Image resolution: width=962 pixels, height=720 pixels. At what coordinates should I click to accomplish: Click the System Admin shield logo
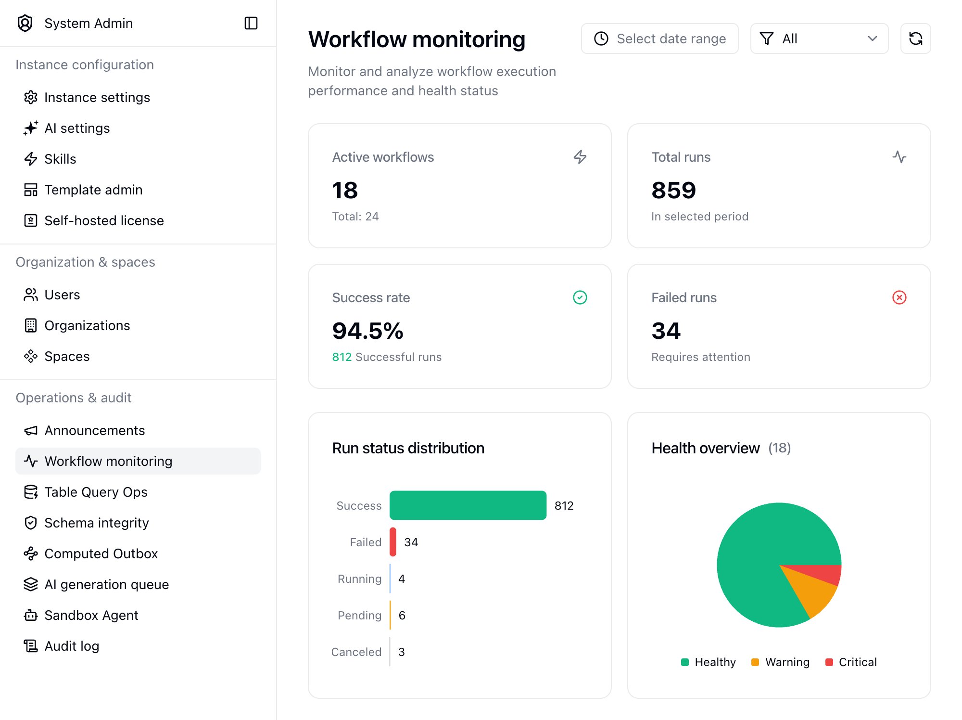click(25, 23)
